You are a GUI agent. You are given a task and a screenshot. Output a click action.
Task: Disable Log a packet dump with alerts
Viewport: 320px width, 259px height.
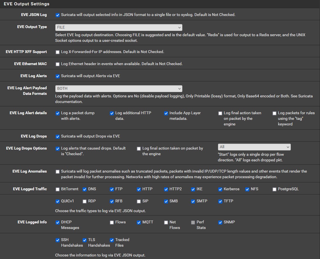(x=58, y=113)
